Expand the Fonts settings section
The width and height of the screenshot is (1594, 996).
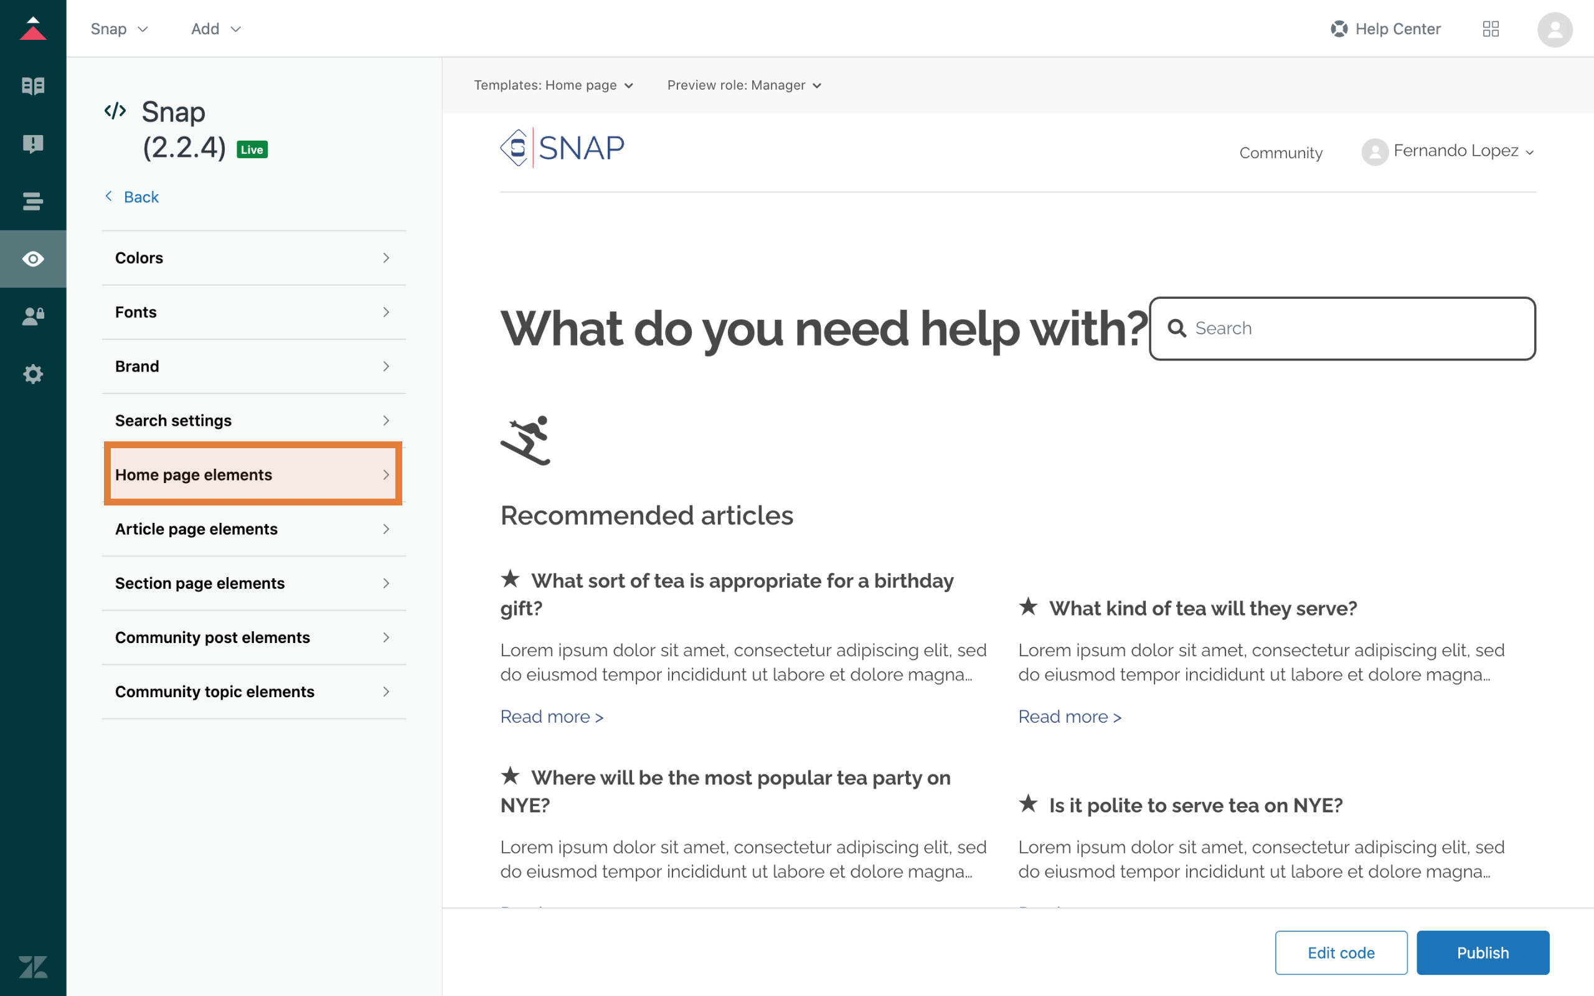(x=253, y=312)
